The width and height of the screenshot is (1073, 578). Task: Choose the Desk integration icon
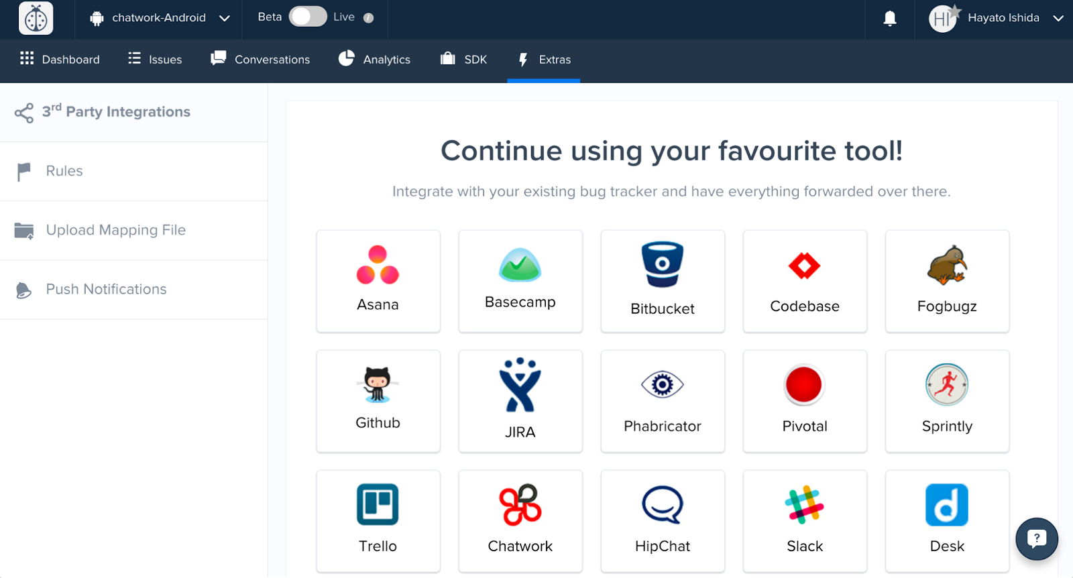pyautogui.click(x=947, y=504)
